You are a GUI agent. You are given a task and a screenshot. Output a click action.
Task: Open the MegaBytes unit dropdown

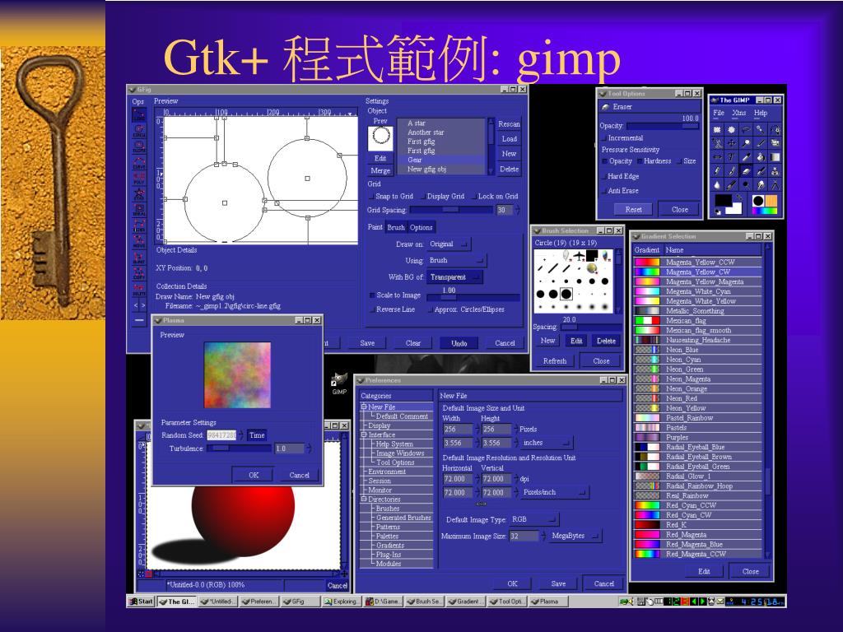[x=575, y=536]
